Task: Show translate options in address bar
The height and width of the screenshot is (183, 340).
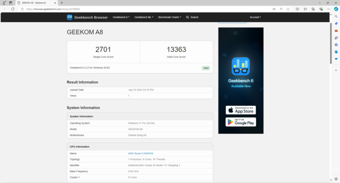Action: click(274, 9)
